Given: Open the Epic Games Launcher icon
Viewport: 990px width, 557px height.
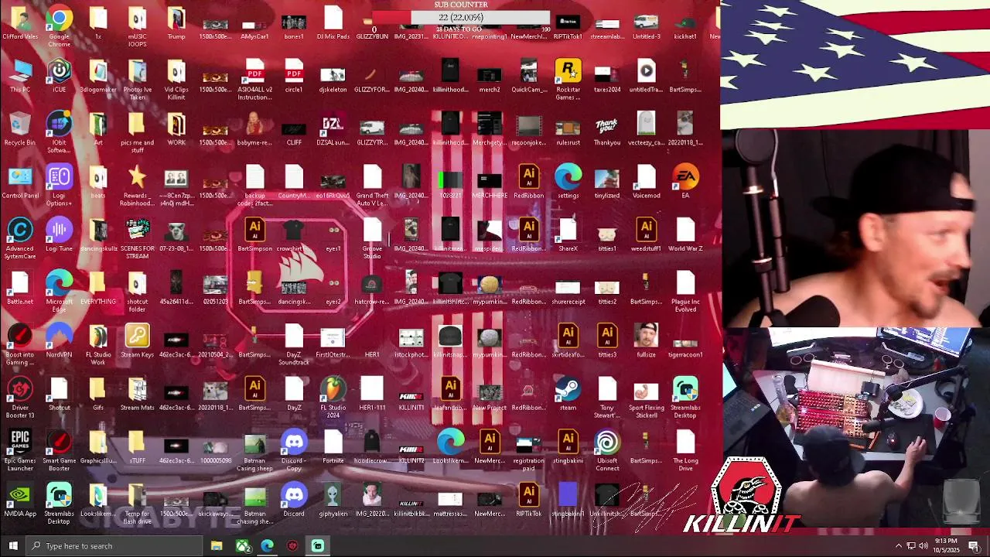Looking at the screenshot, I should [20, 449].
